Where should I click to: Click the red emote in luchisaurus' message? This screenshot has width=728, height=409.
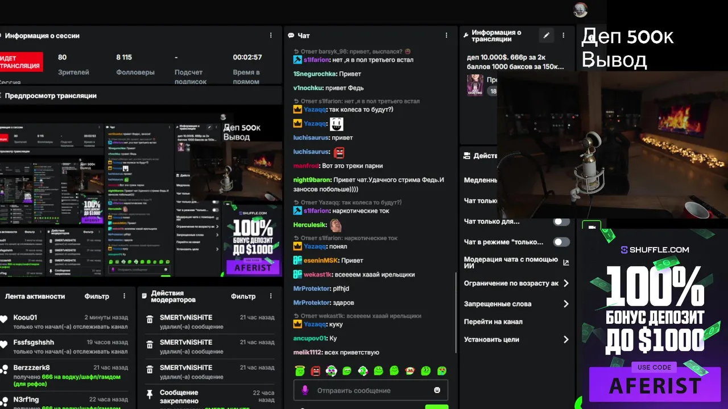pyautogui.click(x=339, y=152)
